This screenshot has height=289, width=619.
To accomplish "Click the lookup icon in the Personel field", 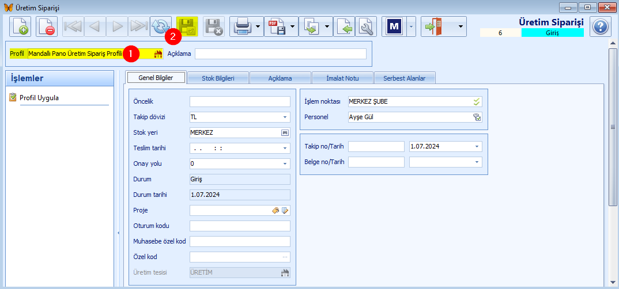I will (x=477, y=117).
